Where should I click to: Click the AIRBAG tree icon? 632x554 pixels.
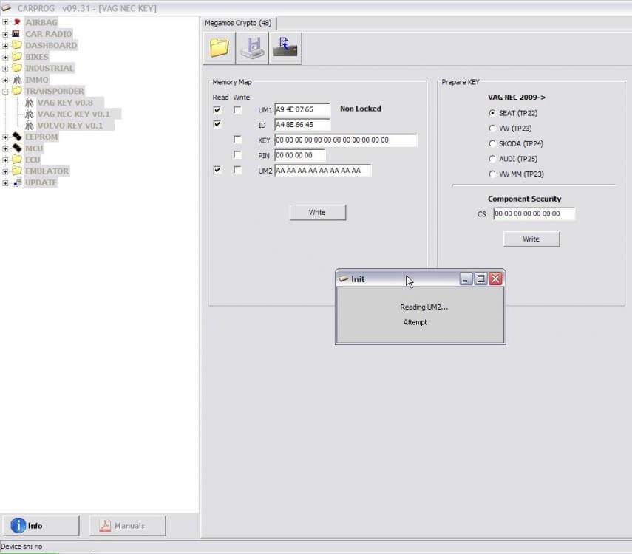pos(17,22)
